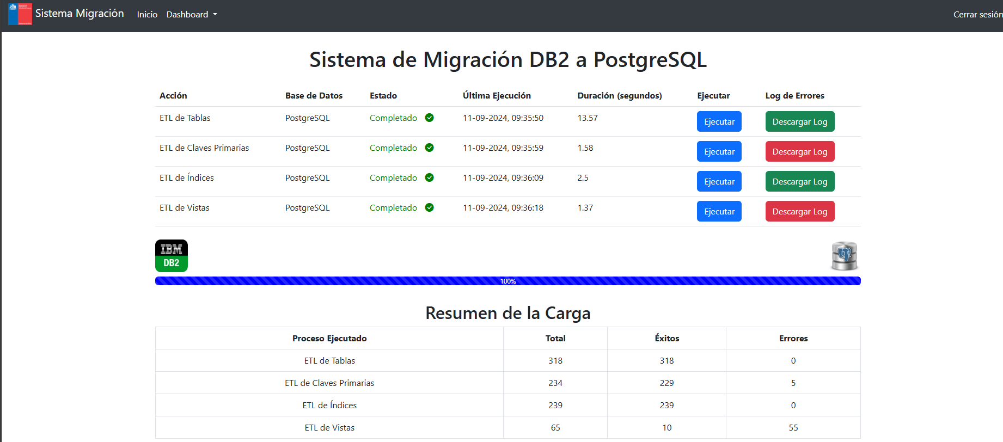Download log for ETL de Índices
This screenshot has height=442, width=1003.
pyautogui.click(x=800, y=181)
